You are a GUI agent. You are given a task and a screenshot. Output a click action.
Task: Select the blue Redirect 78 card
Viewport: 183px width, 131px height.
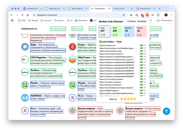(129, 32)
